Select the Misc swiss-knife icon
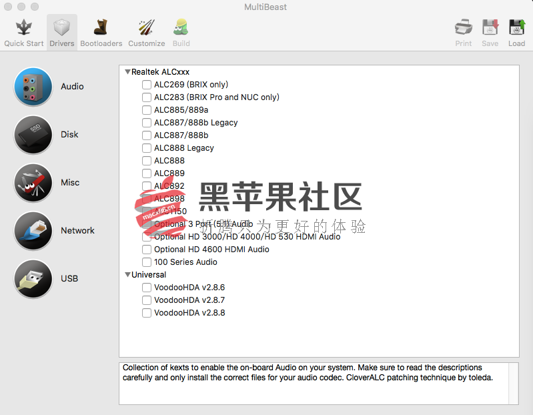This screenshot has width=533, height=415. pyautogui.click(x=33, y=183)
